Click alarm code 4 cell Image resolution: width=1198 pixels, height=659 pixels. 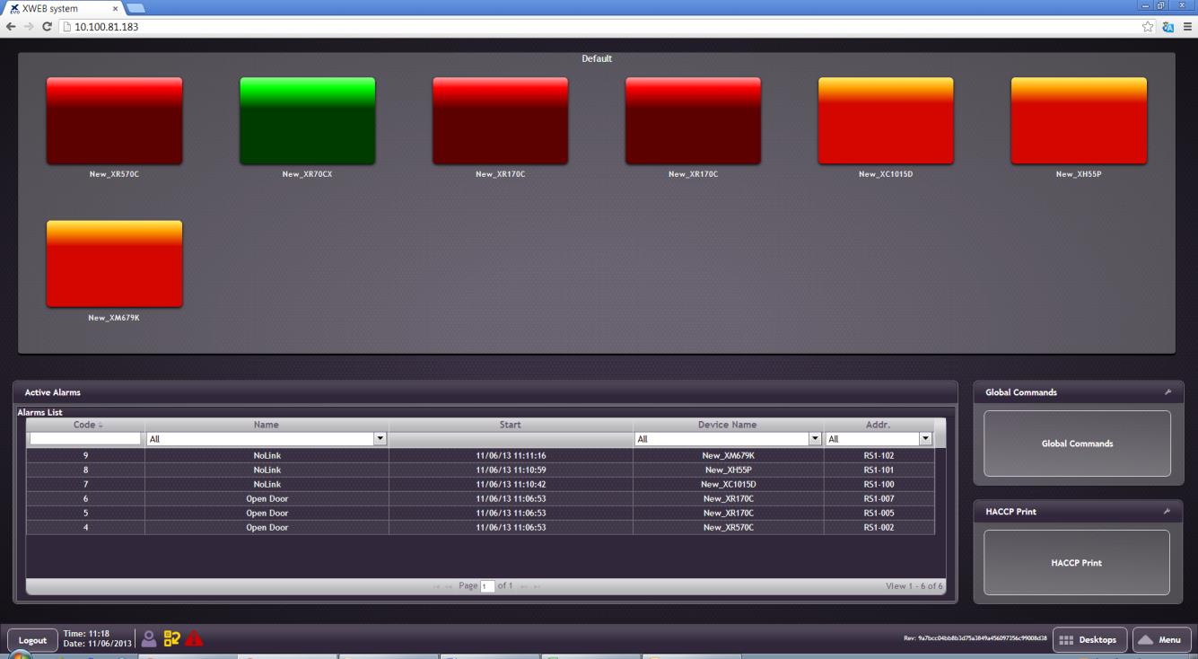pyautogui.click(x=85, y=527)
